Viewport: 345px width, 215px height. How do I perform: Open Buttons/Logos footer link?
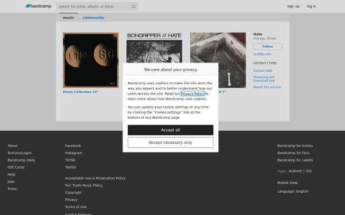coord(20,153)
